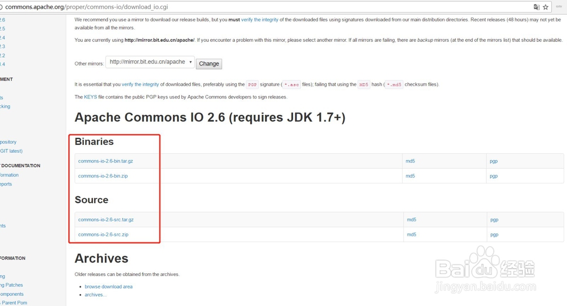Image resolution: width=567 pixels, height=306 pixels.
Task: Open the KEYS file link
Action: pyautogui.click(x=90, y=97)
